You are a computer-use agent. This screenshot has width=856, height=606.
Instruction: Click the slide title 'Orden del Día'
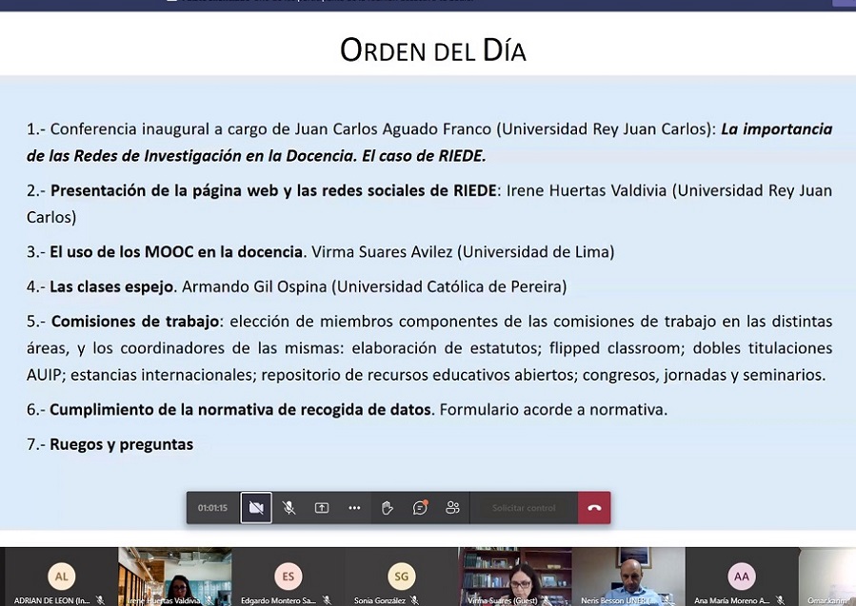coord(433,50)
